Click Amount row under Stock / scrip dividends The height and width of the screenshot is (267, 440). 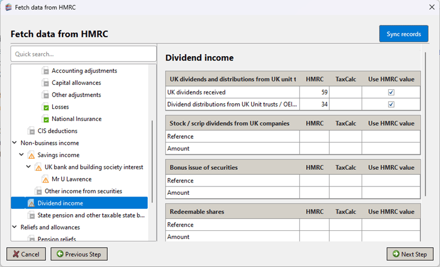[x=293, y=149]
